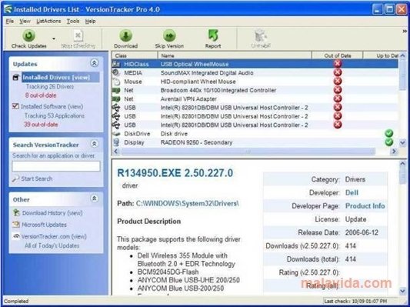410x307 pixels.
Task: Click the Check Updates toolbar icon
Action: coord(28,35)
